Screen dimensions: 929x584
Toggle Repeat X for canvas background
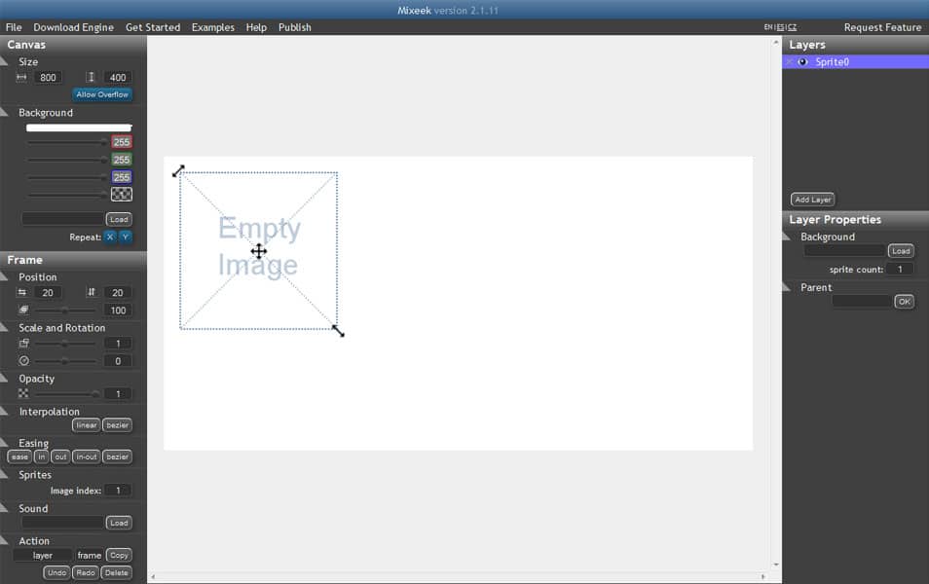click(110, 237)
